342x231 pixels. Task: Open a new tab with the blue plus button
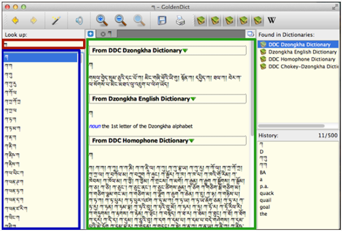[91, 34]
